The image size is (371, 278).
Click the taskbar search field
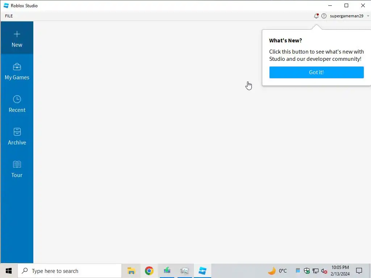click(x=70, y=271)
